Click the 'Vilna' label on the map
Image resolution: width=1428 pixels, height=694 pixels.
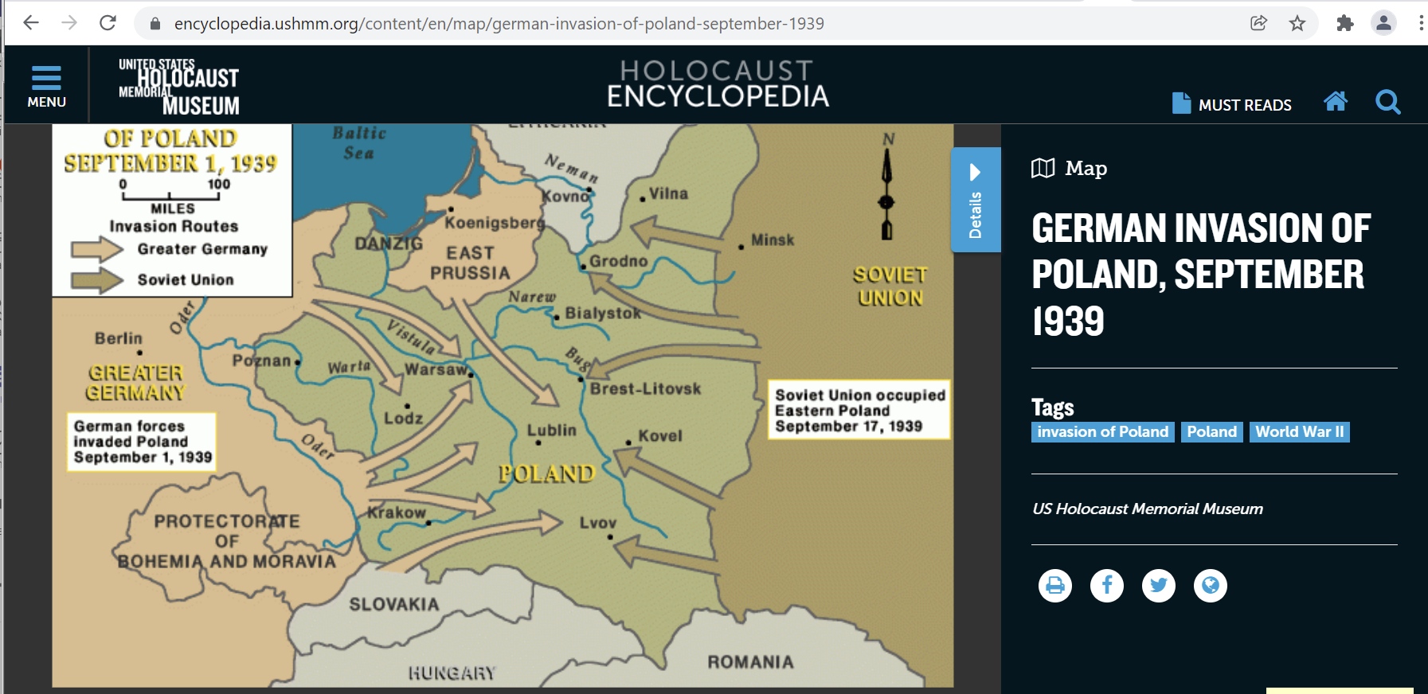(668, 193)
